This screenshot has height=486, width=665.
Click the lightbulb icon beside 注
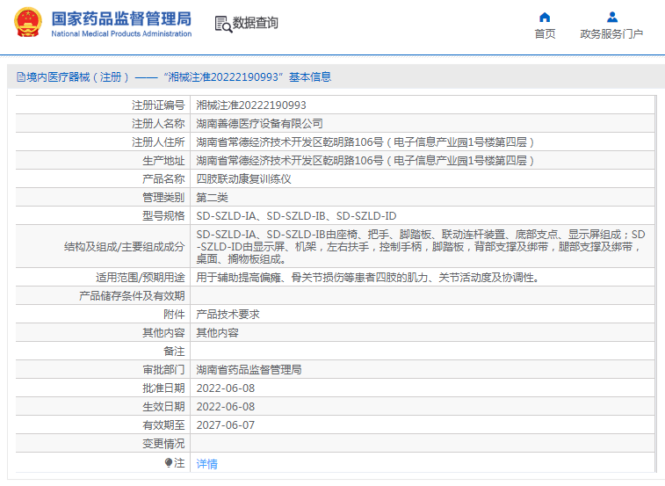pos(169,462)
